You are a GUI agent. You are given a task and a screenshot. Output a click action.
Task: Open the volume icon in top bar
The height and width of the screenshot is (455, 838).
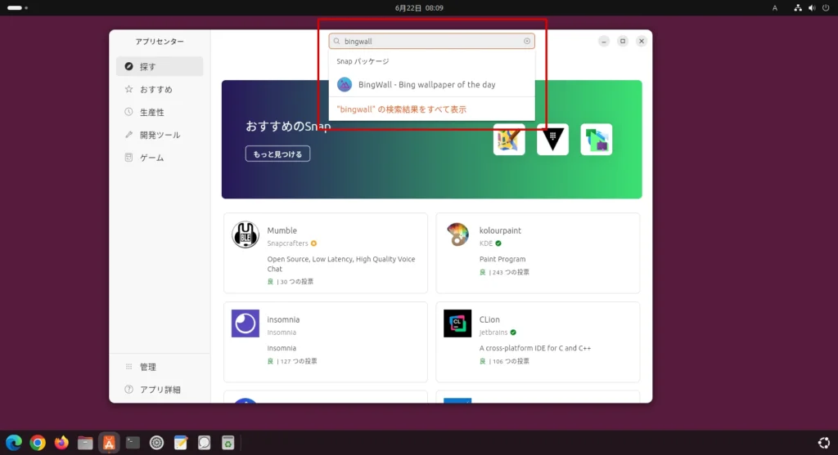[812, 8]
